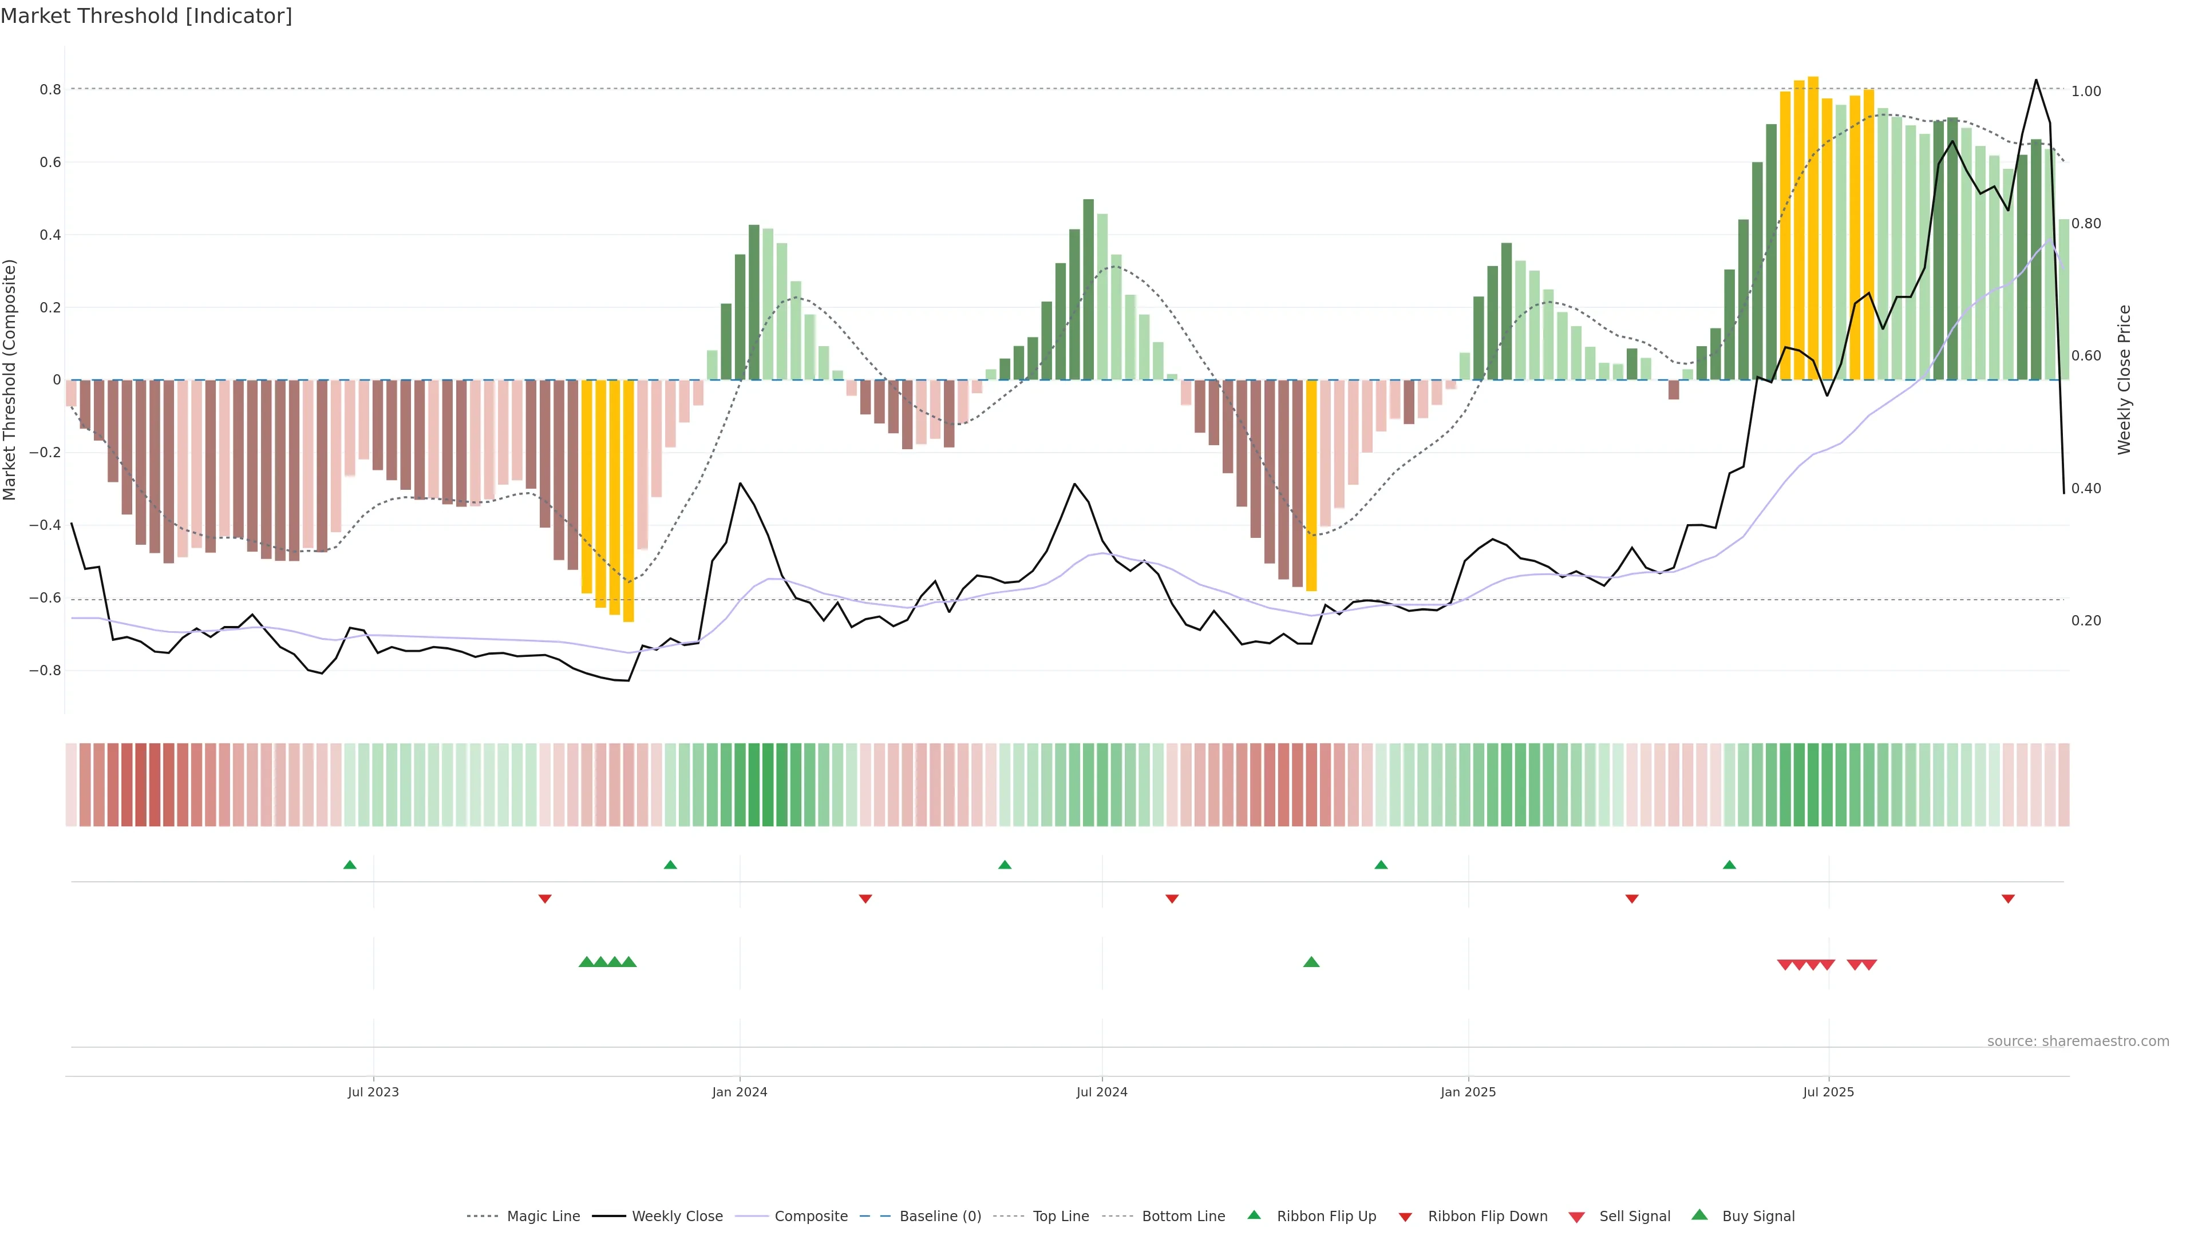Click the rightmost Ribbon Flip Down marker
Image resolution: width=2198 pixels, height=1236 pixels.
point(2008,898)
